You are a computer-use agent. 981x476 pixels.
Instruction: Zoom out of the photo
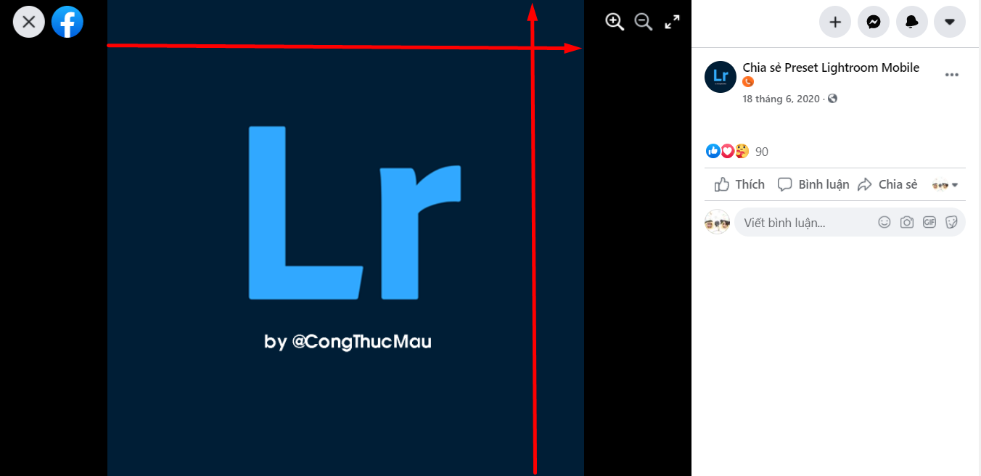[644, 22]
